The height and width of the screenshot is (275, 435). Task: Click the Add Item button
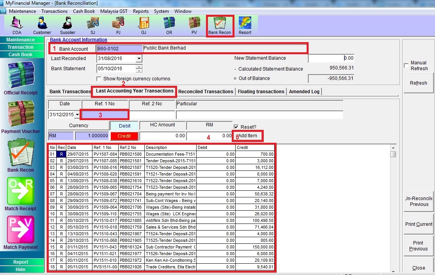pyautogui.click(x=248, y=136)
